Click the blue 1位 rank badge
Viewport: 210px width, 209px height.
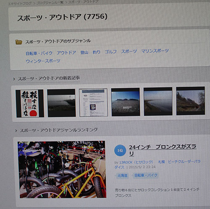point(120,151)
